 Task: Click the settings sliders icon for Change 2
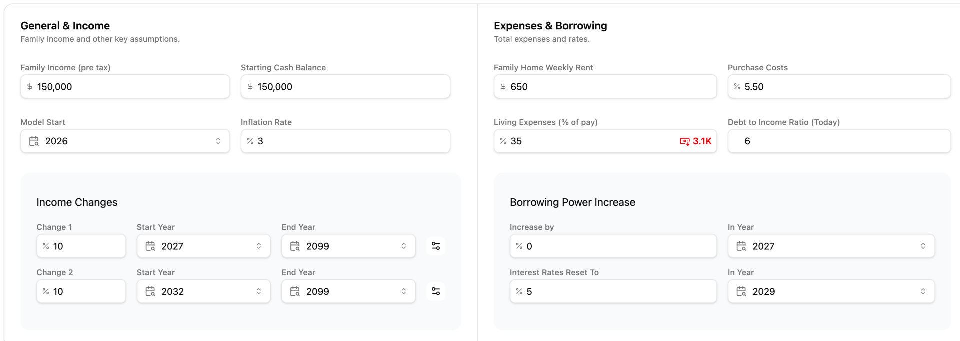[x=436, y=291]
